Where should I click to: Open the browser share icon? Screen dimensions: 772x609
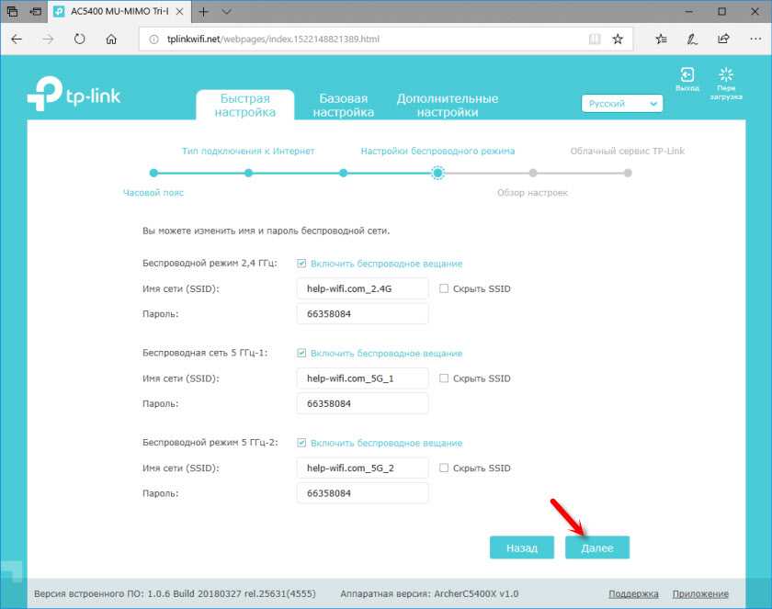(723, 39)
